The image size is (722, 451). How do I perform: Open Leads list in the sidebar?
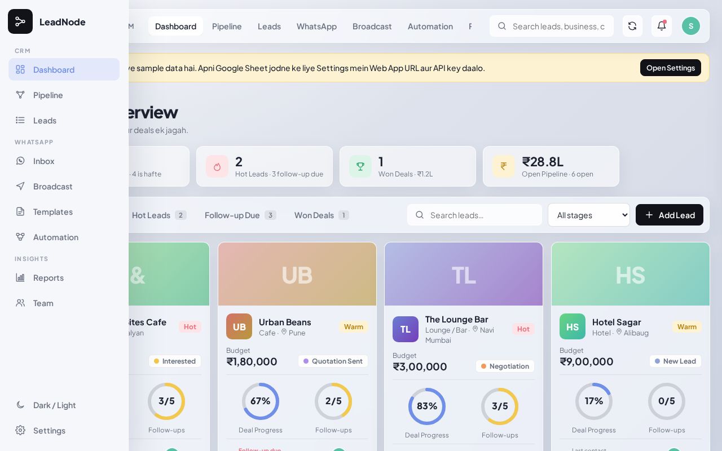(x=64, y=120)
